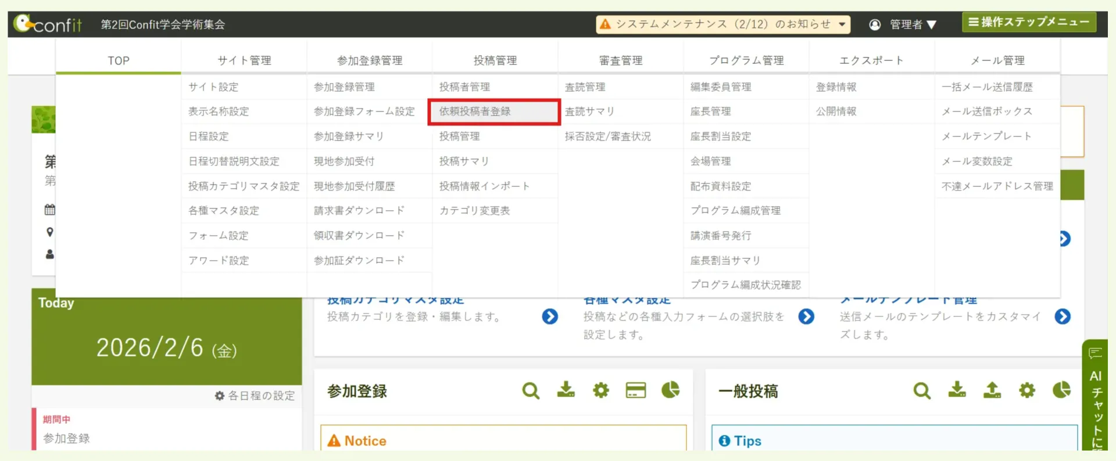Select 表示名称設定 menu entry
Screen dimensions: 1116x461
coord(244,111)
